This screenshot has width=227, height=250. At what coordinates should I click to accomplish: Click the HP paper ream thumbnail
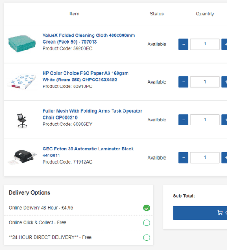(x=22, y=82)
